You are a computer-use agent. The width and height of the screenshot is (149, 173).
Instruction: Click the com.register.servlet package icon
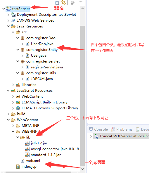[x=22, y=61]
